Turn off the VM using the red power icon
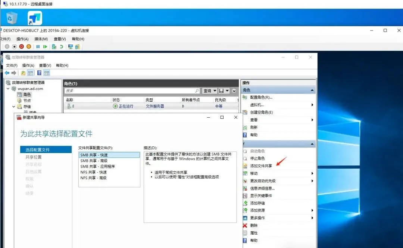The width and height of the screenshot is (403, 248). pos(22,47)
